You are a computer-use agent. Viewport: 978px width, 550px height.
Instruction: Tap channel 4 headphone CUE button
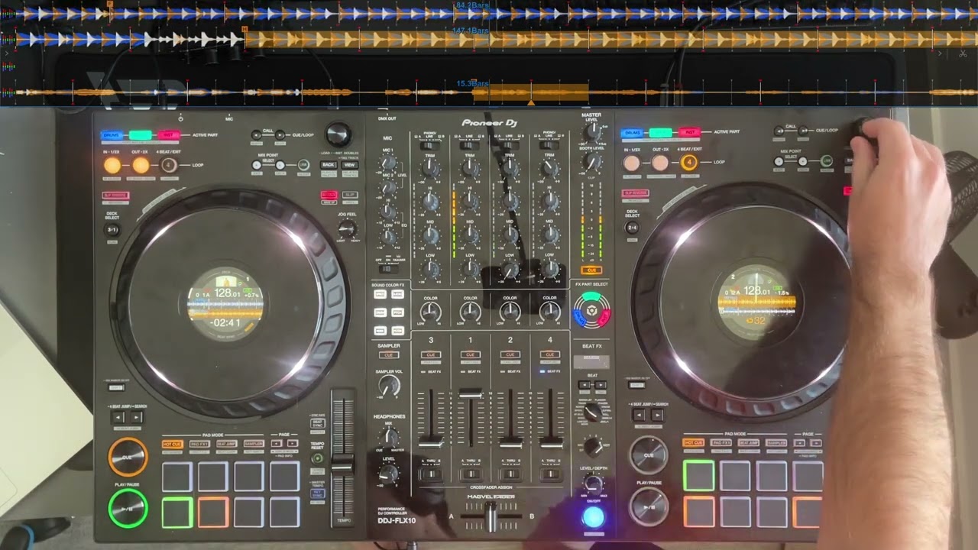[549, 355]
